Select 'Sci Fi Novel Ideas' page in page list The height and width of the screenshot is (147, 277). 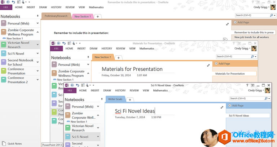[248, 115]
